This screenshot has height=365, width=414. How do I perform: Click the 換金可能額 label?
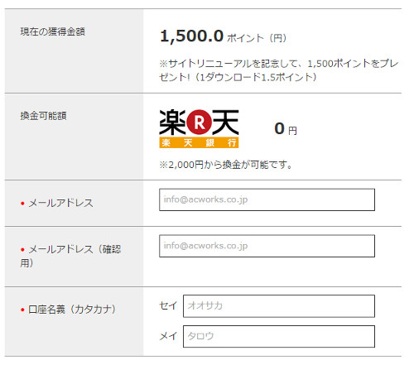click(43, 116)
